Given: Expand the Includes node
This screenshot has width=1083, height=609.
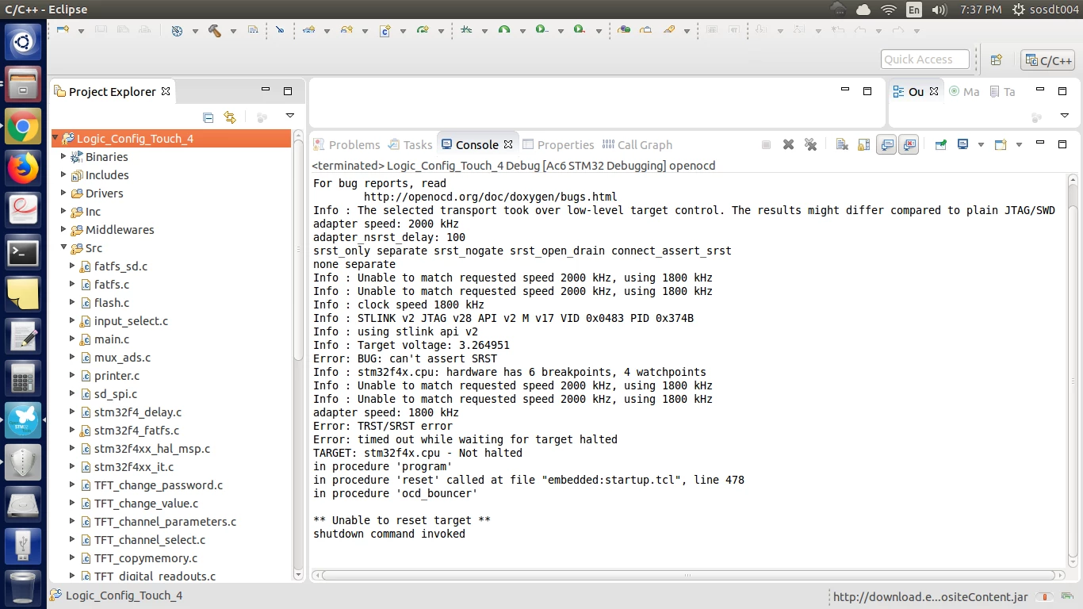Looking at the screenshot, I should (x=64, y=174).
